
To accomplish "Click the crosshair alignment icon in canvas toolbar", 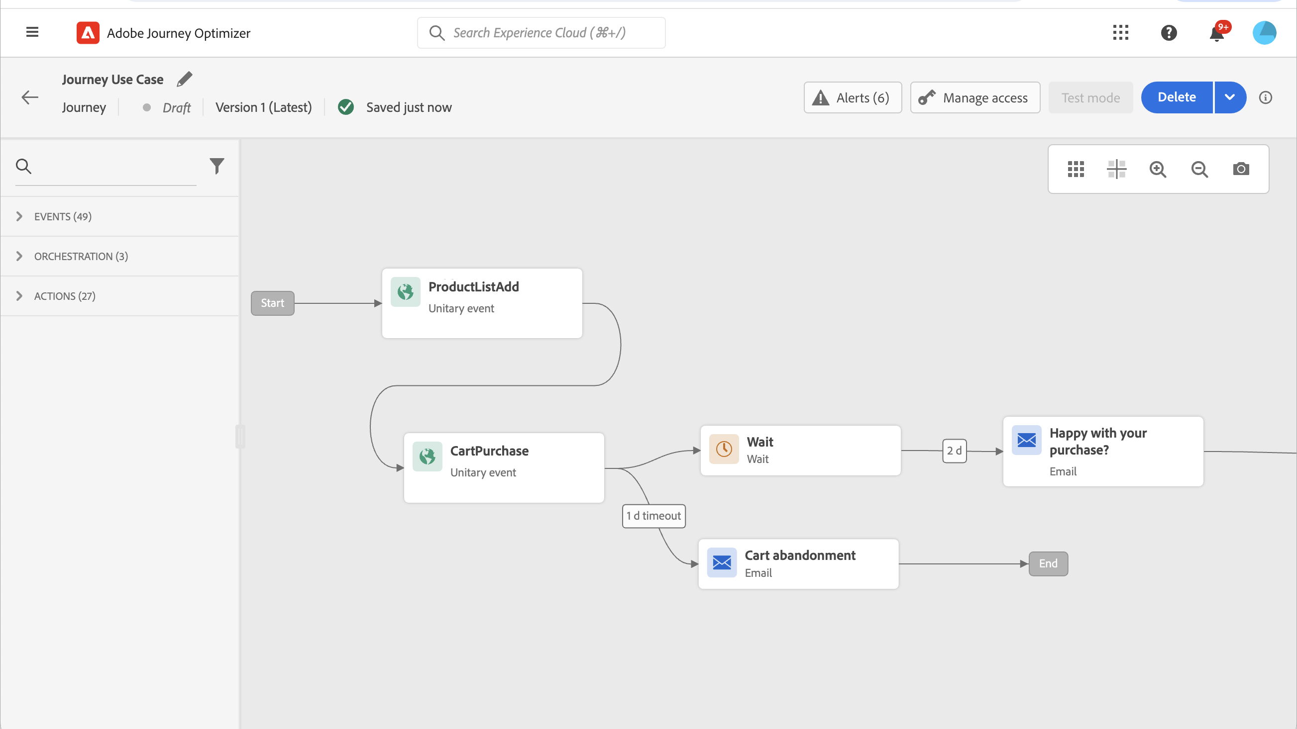I will click(1116, 169).
